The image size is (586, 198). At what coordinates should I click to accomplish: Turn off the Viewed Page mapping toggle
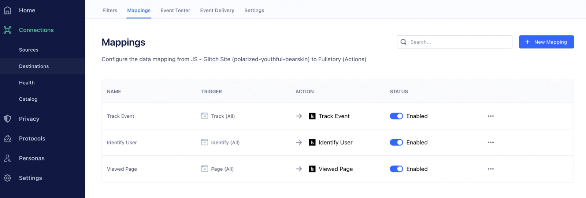tap(396, 169)
